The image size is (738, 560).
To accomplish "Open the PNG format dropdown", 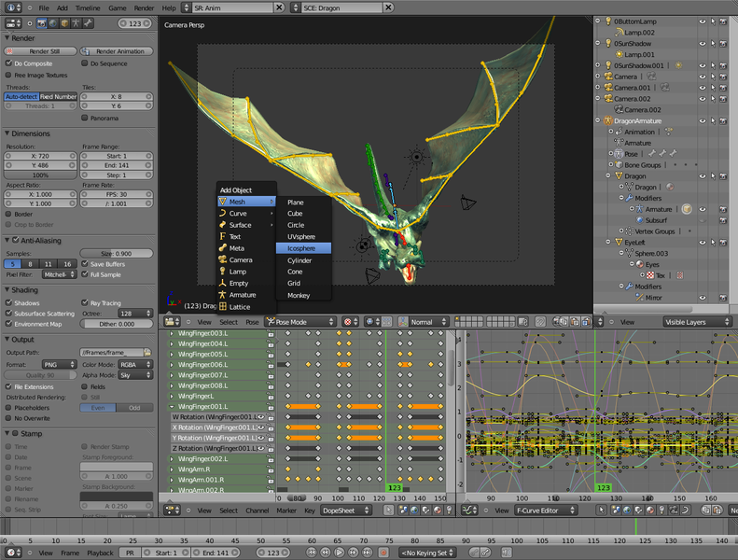I will (60, 365).
